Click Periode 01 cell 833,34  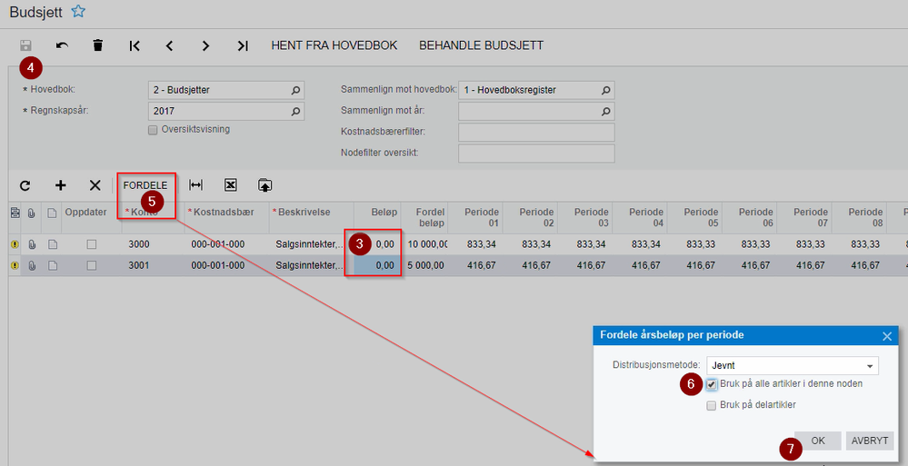tap(474, 245)
